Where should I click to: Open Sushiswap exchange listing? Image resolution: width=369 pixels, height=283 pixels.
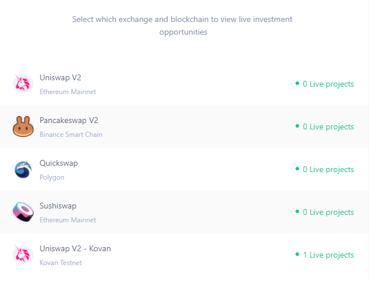(184, 212)
